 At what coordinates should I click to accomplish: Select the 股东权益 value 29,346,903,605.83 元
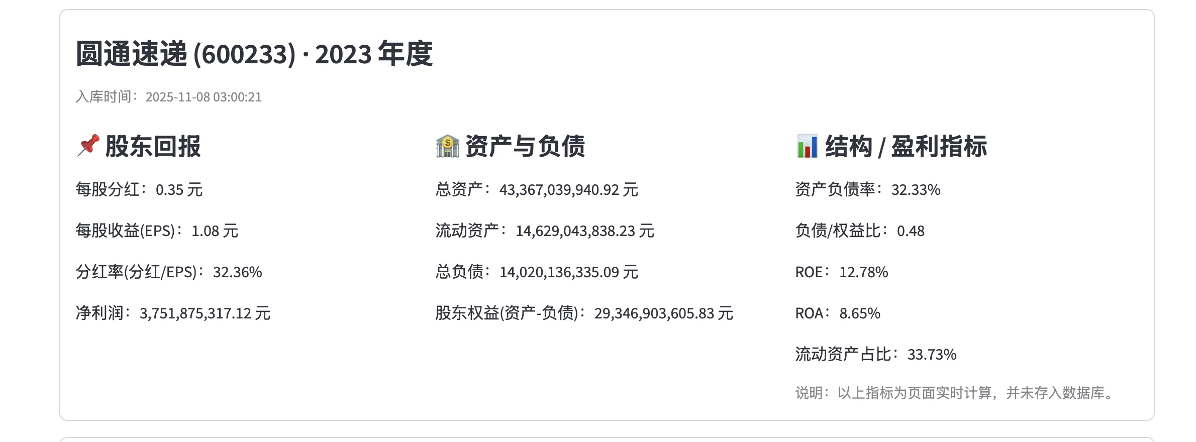point(664,313)
